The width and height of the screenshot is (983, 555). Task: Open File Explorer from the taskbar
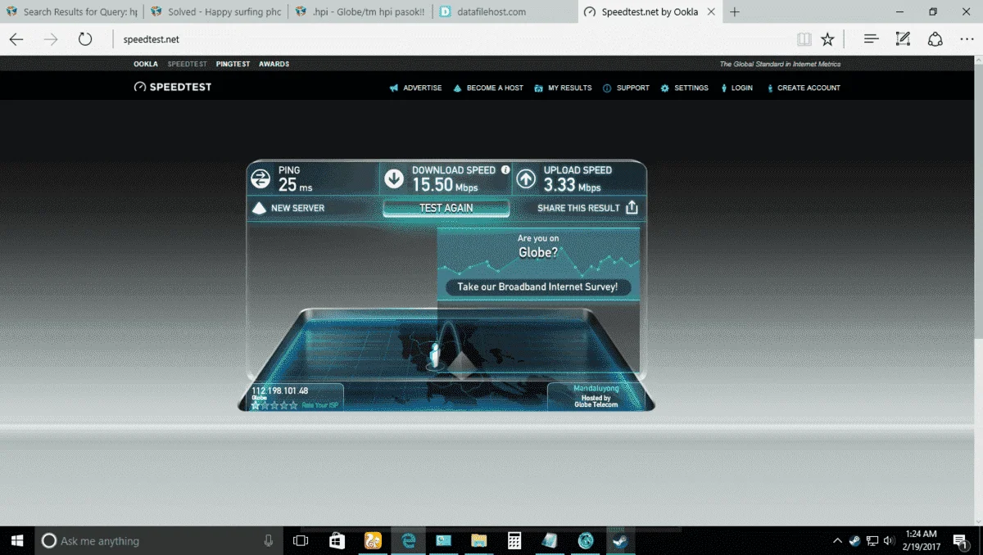click(478, 540)
